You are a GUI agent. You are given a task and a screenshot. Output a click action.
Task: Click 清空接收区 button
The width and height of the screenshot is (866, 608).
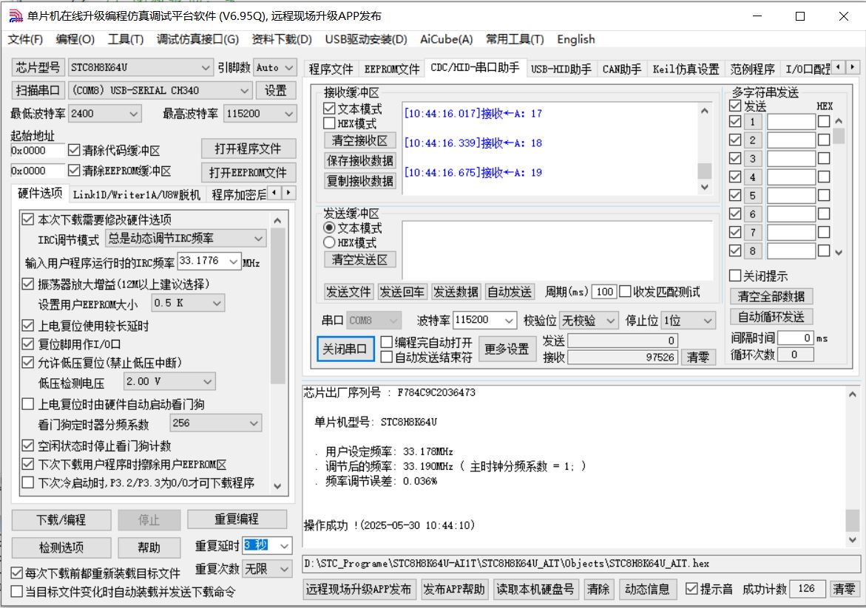[x=359, y=140]
